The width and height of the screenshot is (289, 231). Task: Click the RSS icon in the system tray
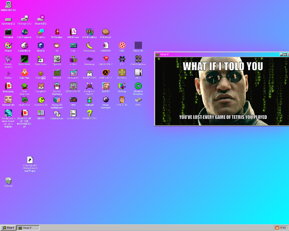click(277, 228)
